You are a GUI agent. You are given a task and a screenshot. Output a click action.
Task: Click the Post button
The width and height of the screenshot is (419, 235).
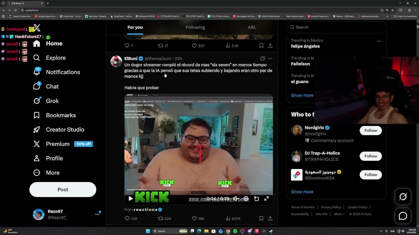tap(63, 190)
